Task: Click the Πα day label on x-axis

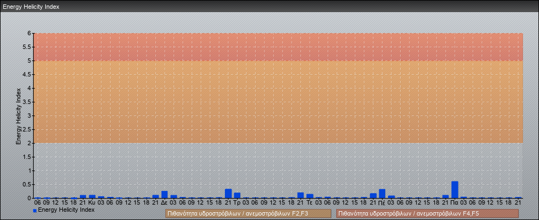Action: tap(455, 203)
